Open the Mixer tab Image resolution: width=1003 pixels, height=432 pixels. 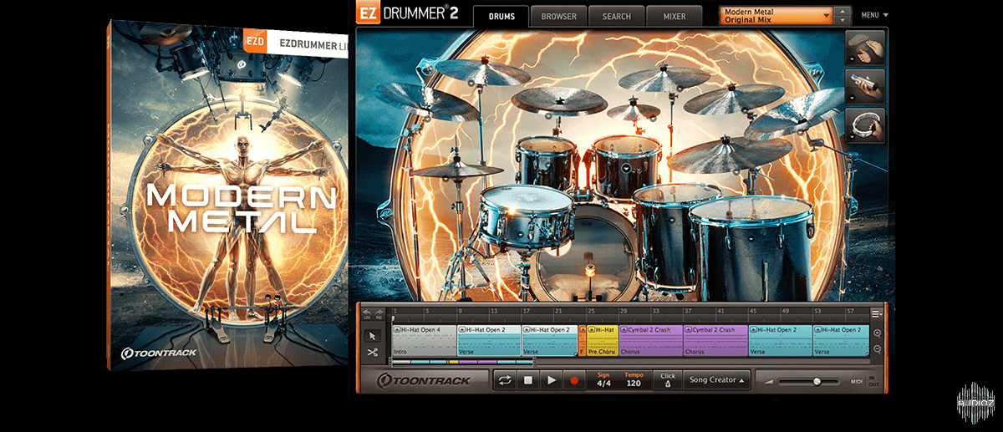coord(674,16)
